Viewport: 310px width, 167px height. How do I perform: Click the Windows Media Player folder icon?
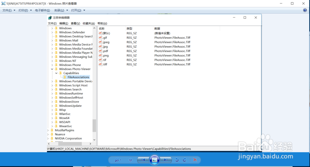click(x=56, y=53)
